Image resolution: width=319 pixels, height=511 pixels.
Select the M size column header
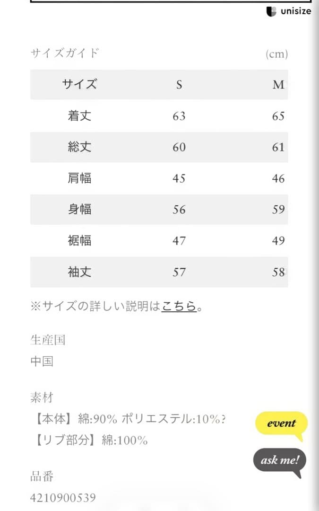[278, 85]
